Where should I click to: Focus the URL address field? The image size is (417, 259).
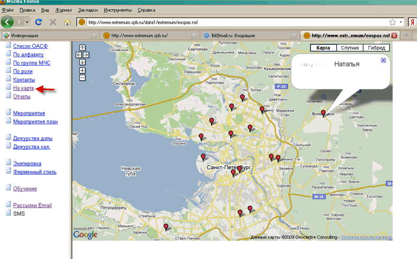[237, 22]
